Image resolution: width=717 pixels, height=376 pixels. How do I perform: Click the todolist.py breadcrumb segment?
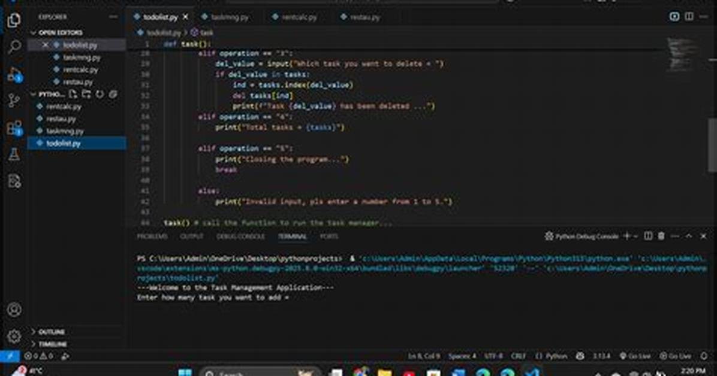[163, 32]
